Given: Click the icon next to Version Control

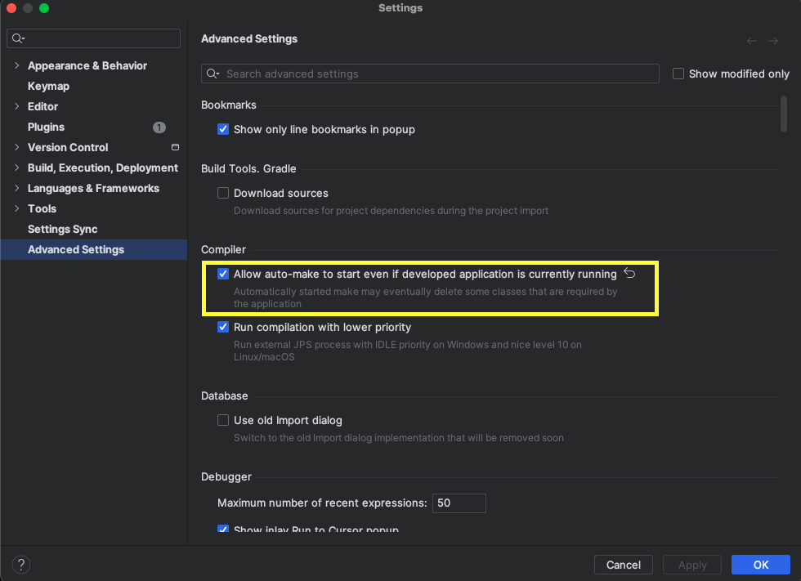Looking at the screenshot, I should point(174,147).
